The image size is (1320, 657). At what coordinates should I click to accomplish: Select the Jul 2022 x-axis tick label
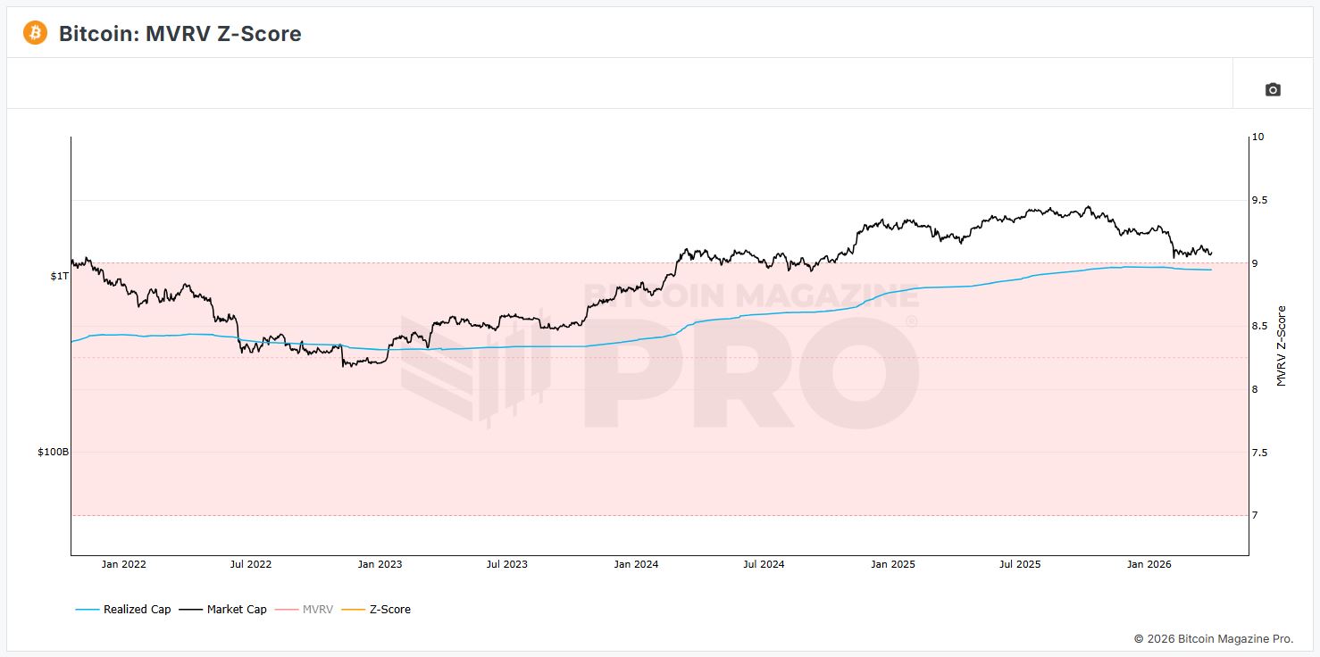pos(251,564)
